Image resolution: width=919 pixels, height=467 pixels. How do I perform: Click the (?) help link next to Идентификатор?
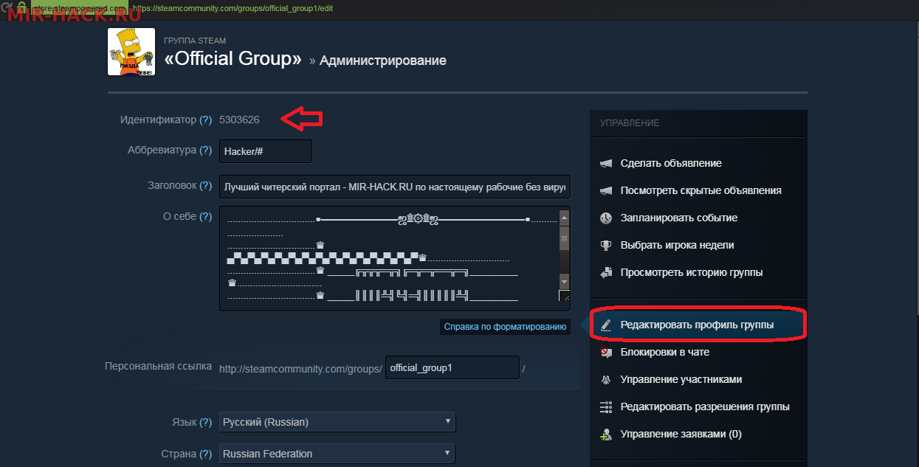[205, 120]
